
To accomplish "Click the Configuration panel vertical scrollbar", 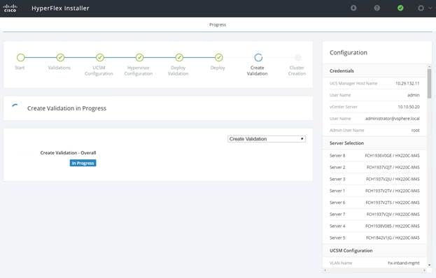I will click(429, 83).
